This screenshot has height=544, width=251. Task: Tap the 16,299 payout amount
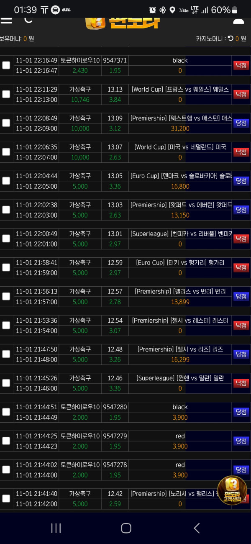click(x=180, y=359)
